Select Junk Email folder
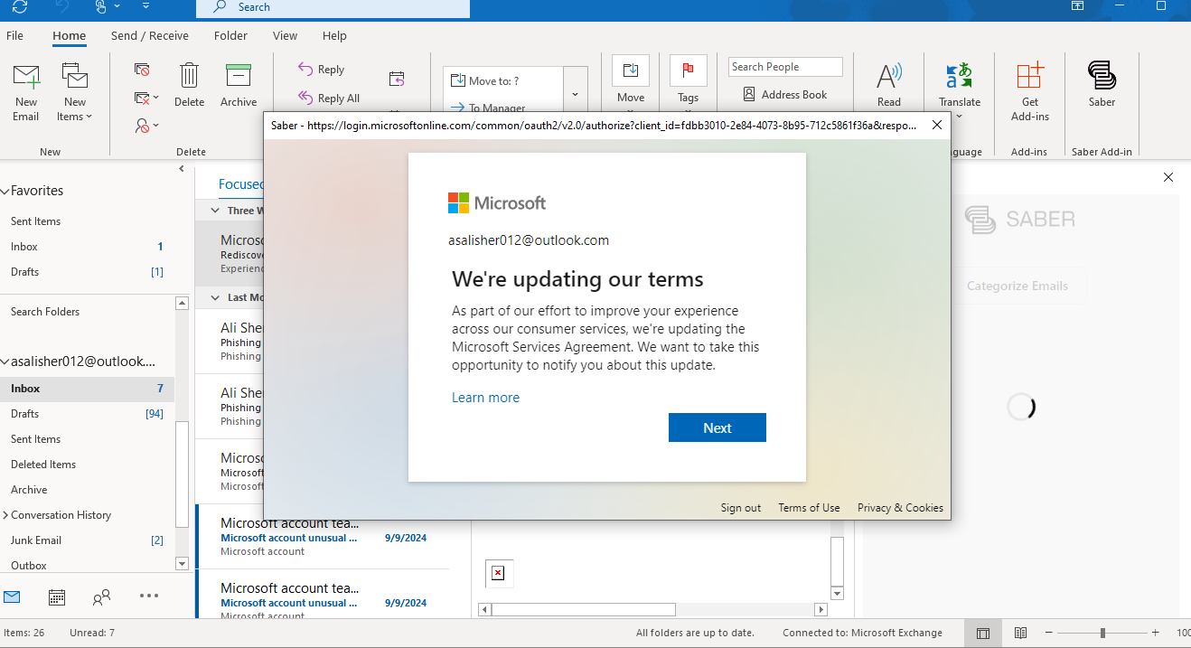 [87, 540]
